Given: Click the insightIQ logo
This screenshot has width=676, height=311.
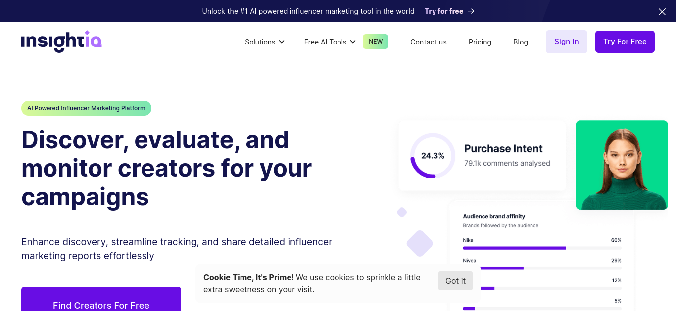Looking at the screenshot, I should pos(61,42).
